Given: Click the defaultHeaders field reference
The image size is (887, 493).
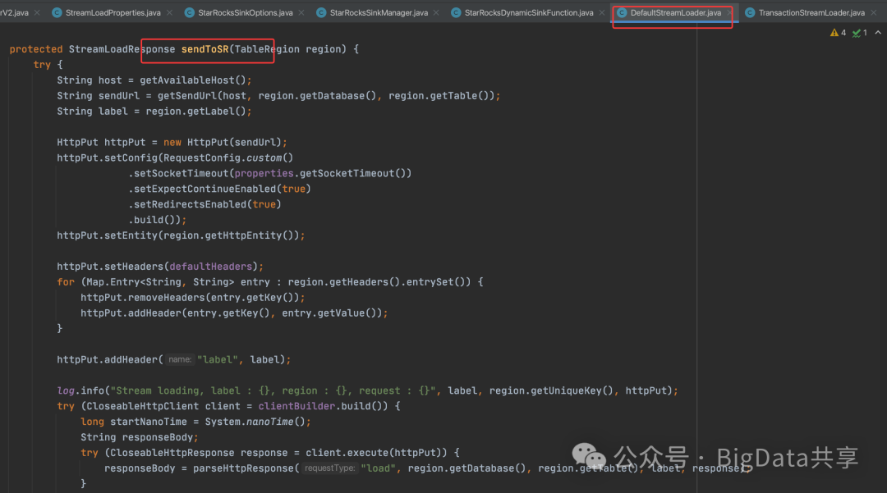Looking at the screenshot, I should click(x=210, y=267).
